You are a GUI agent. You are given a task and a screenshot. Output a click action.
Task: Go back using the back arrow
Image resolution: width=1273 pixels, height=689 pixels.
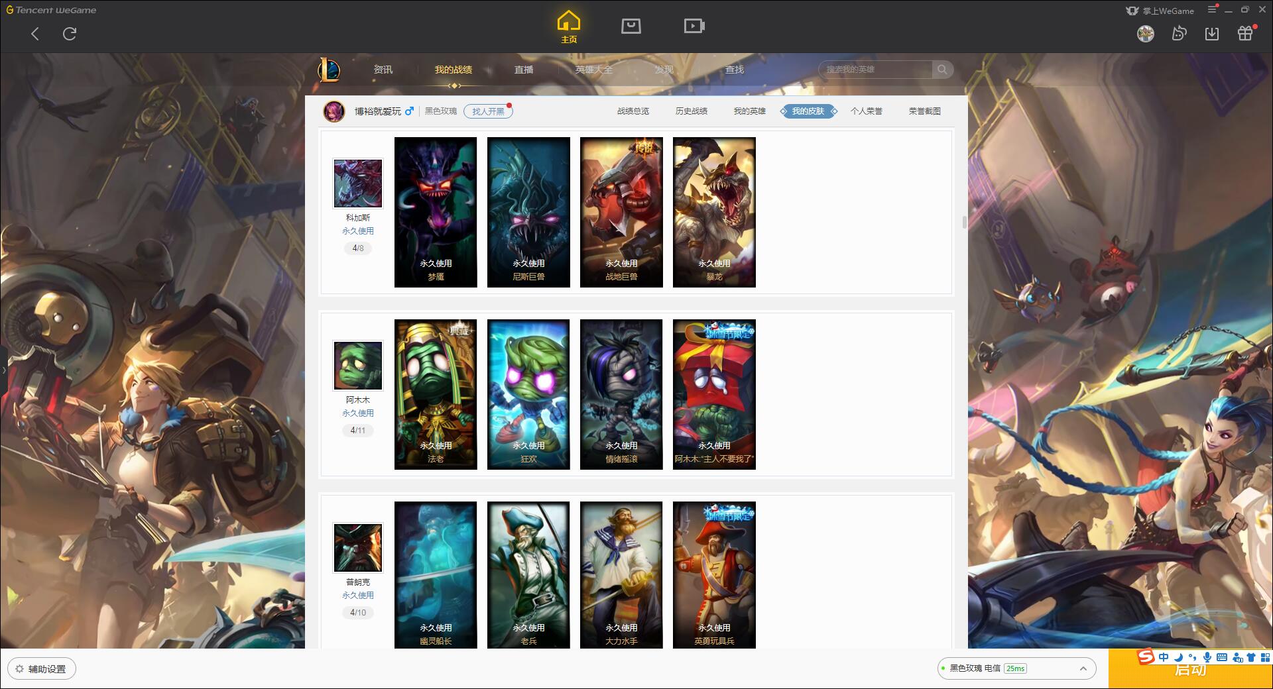coord(35,34)
